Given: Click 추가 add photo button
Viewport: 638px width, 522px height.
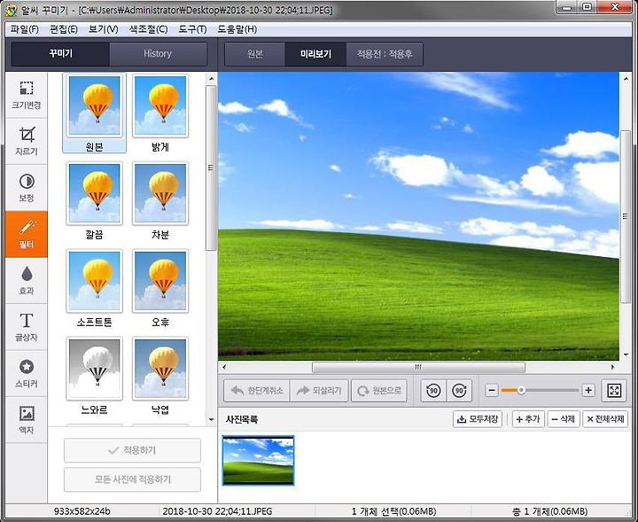Looking at the screenshot, I should pyautogui.click(x=528, y=419).
